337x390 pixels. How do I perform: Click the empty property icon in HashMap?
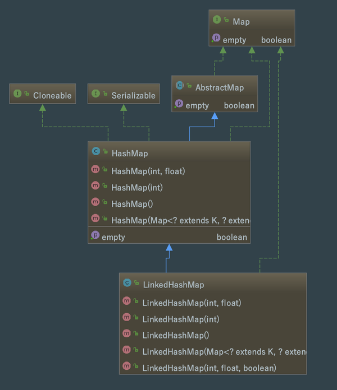[x=95, y=235]
